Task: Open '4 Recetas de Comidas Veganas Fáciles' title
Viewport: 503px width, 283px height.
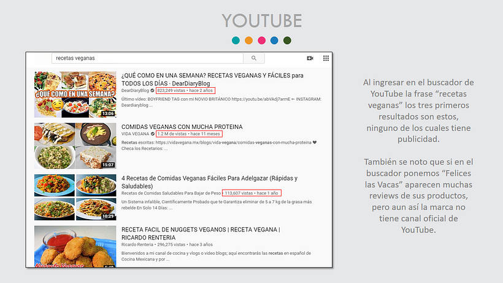Action: tap(209, 182)
